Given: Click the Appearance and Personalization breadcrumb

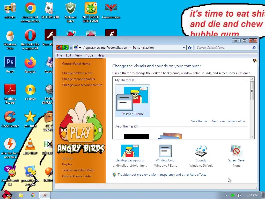Looking at the screenshot, I should 105,48.
